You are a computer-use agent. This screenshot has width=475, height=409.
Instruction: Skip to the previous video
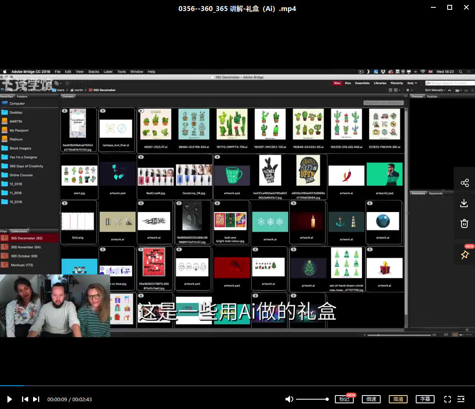click(x=25, y=399)
